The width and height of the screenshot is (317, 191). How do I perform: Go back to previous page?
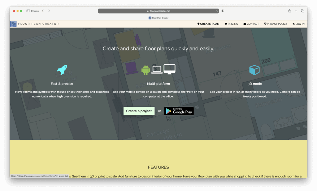click(43, 11)
